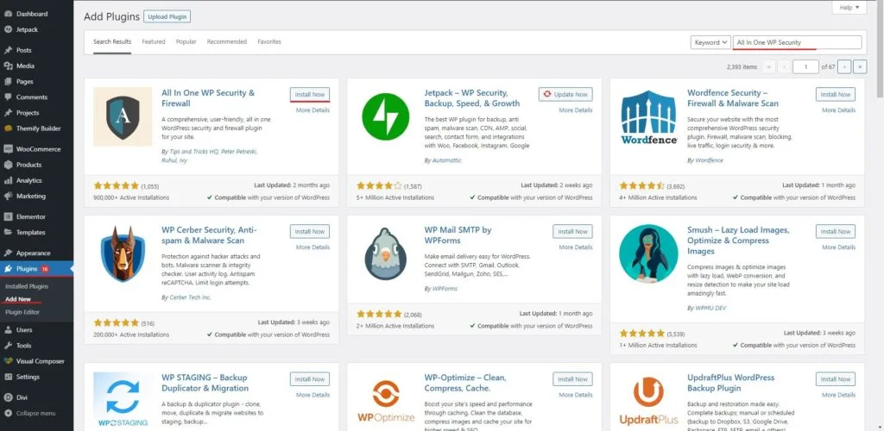Install WP Mail SMTP by WPForms
Viewport: 884px width, 431px height.
click(x=573, y=231)
